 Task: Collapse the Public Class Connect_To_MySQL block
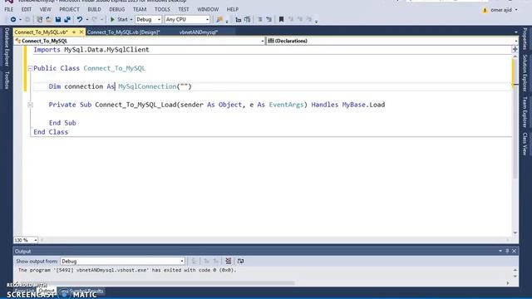(30, 68)
